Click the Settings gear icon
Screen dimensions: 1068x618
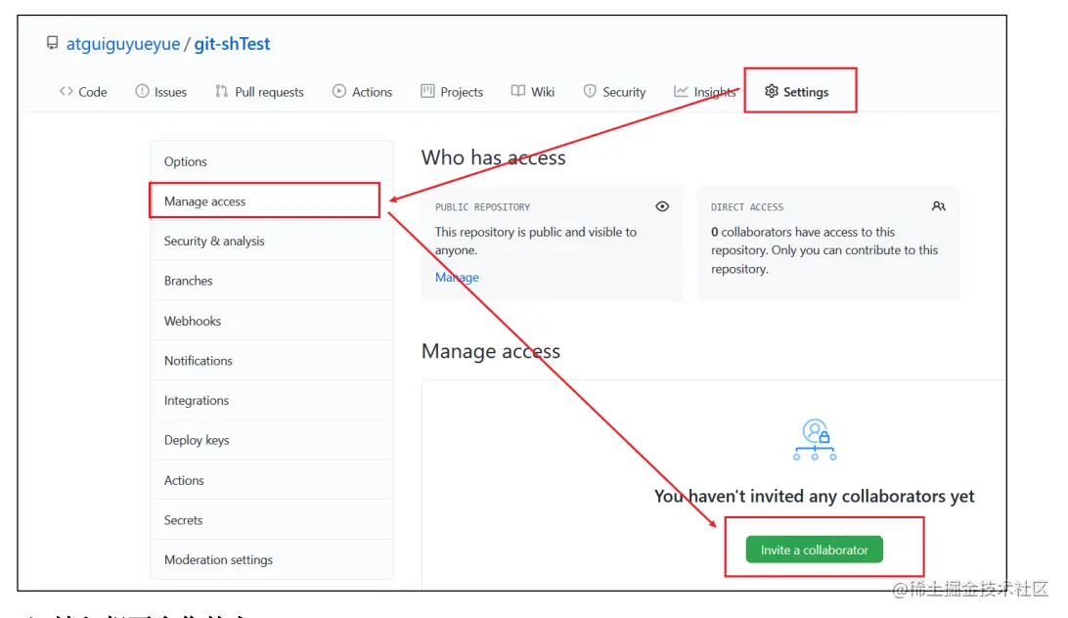(x=771, y=91)
